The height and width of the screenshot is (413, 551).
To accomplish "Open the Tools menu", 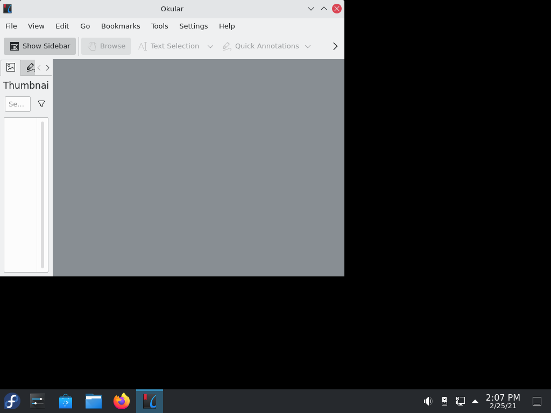I will click(159, 26).
